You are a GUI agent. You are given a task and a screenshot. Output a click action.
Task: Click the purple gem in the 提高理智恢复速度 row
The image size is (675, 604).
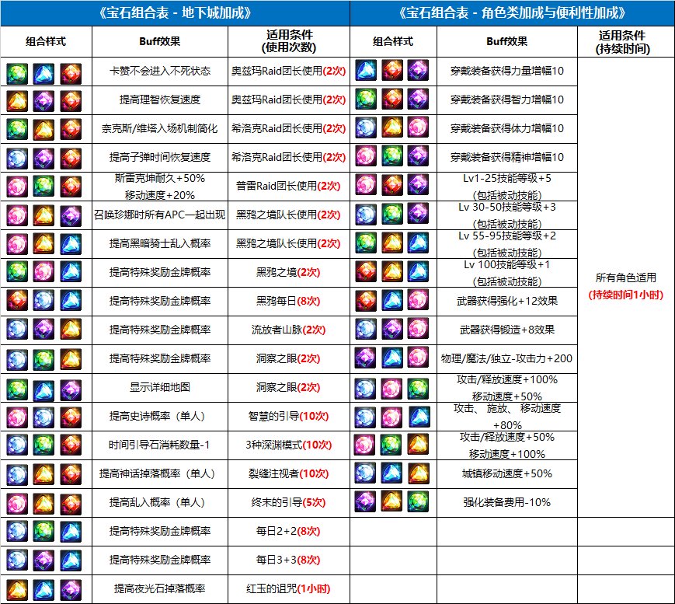43,100
